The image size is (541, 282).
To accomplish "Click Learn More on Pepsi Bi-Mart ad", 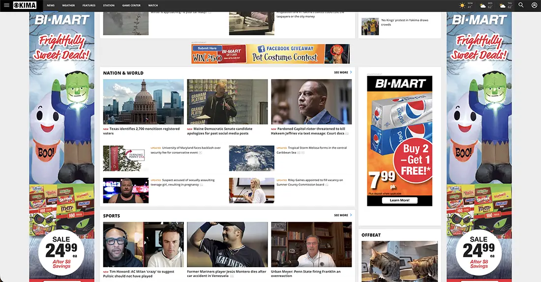I will tap(399, 200).
